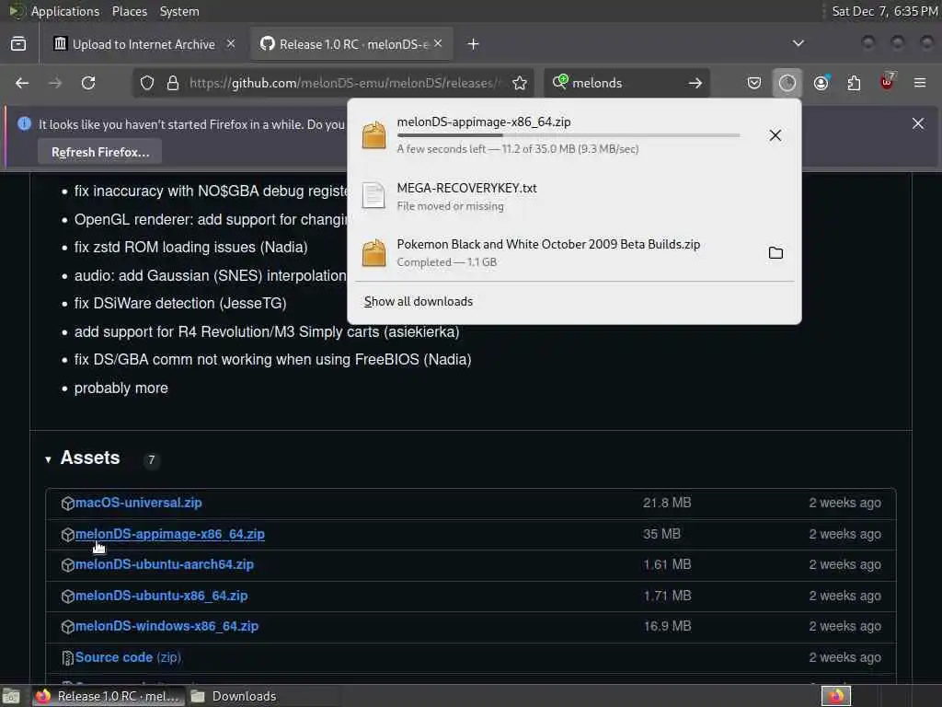This screenshot has height=707, width=942.
Task: Download macOS-universal.zip
Action: tap(138, 503)
